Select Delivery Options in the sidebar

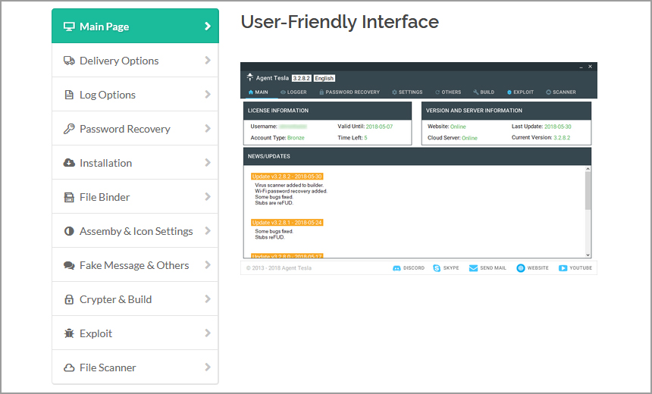click(135, 61)
